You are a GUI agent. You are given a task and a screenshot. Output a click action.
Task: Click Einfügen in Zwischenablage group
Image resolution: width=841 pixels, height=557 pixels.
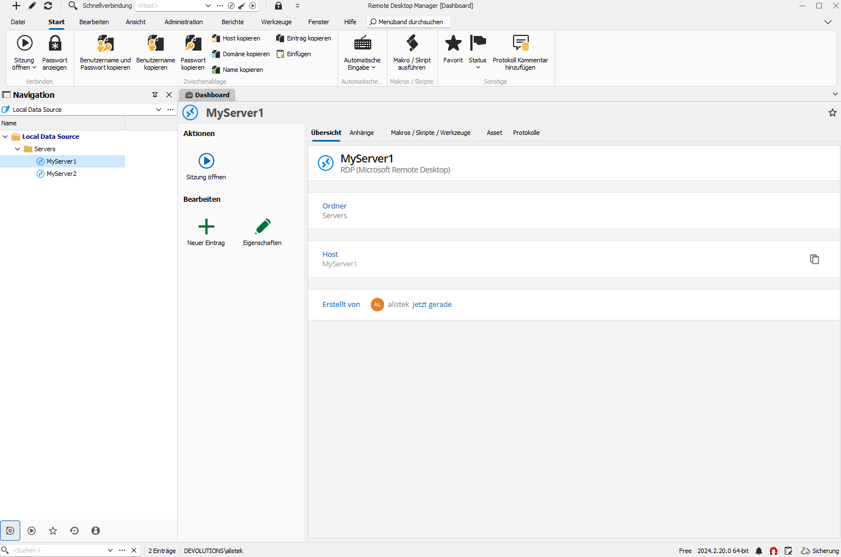pyautogui.click(x=294, y=54)
